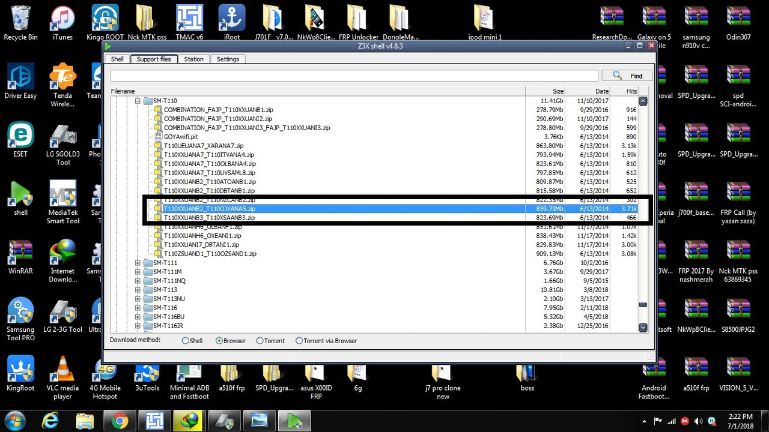Expand the SM-T116 folder node
The width and height of the screenshot is (769, 432).
pyautogui.click(x=138, y=308)
